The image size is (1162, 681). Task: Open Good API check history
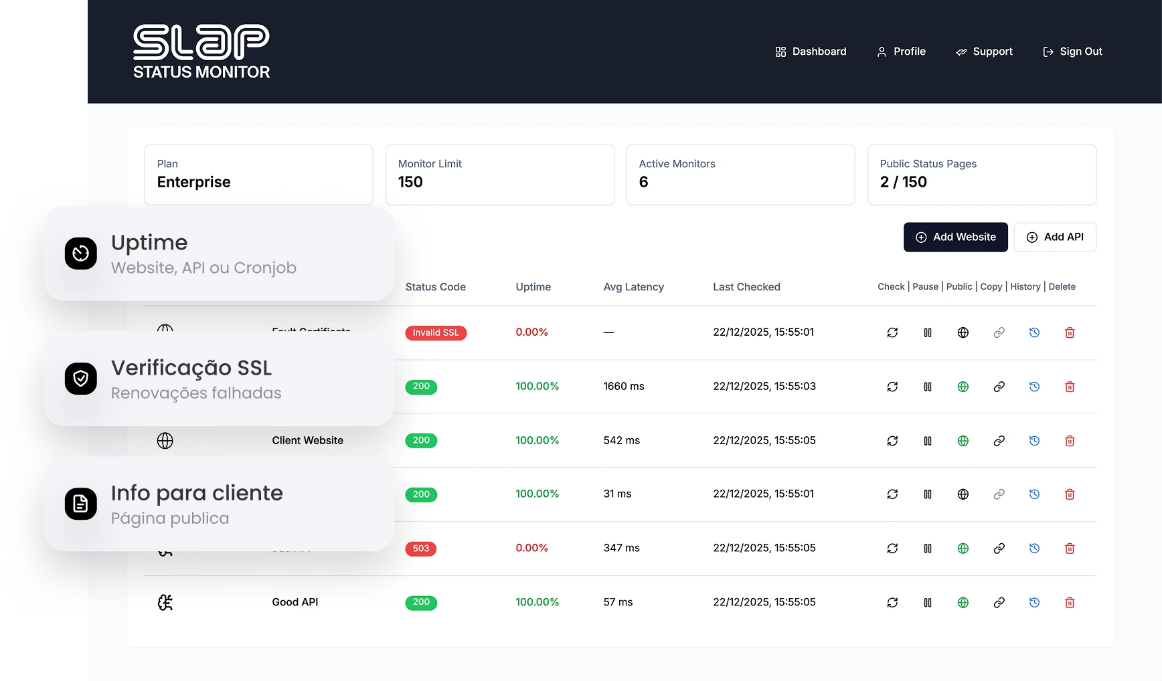1034,603
